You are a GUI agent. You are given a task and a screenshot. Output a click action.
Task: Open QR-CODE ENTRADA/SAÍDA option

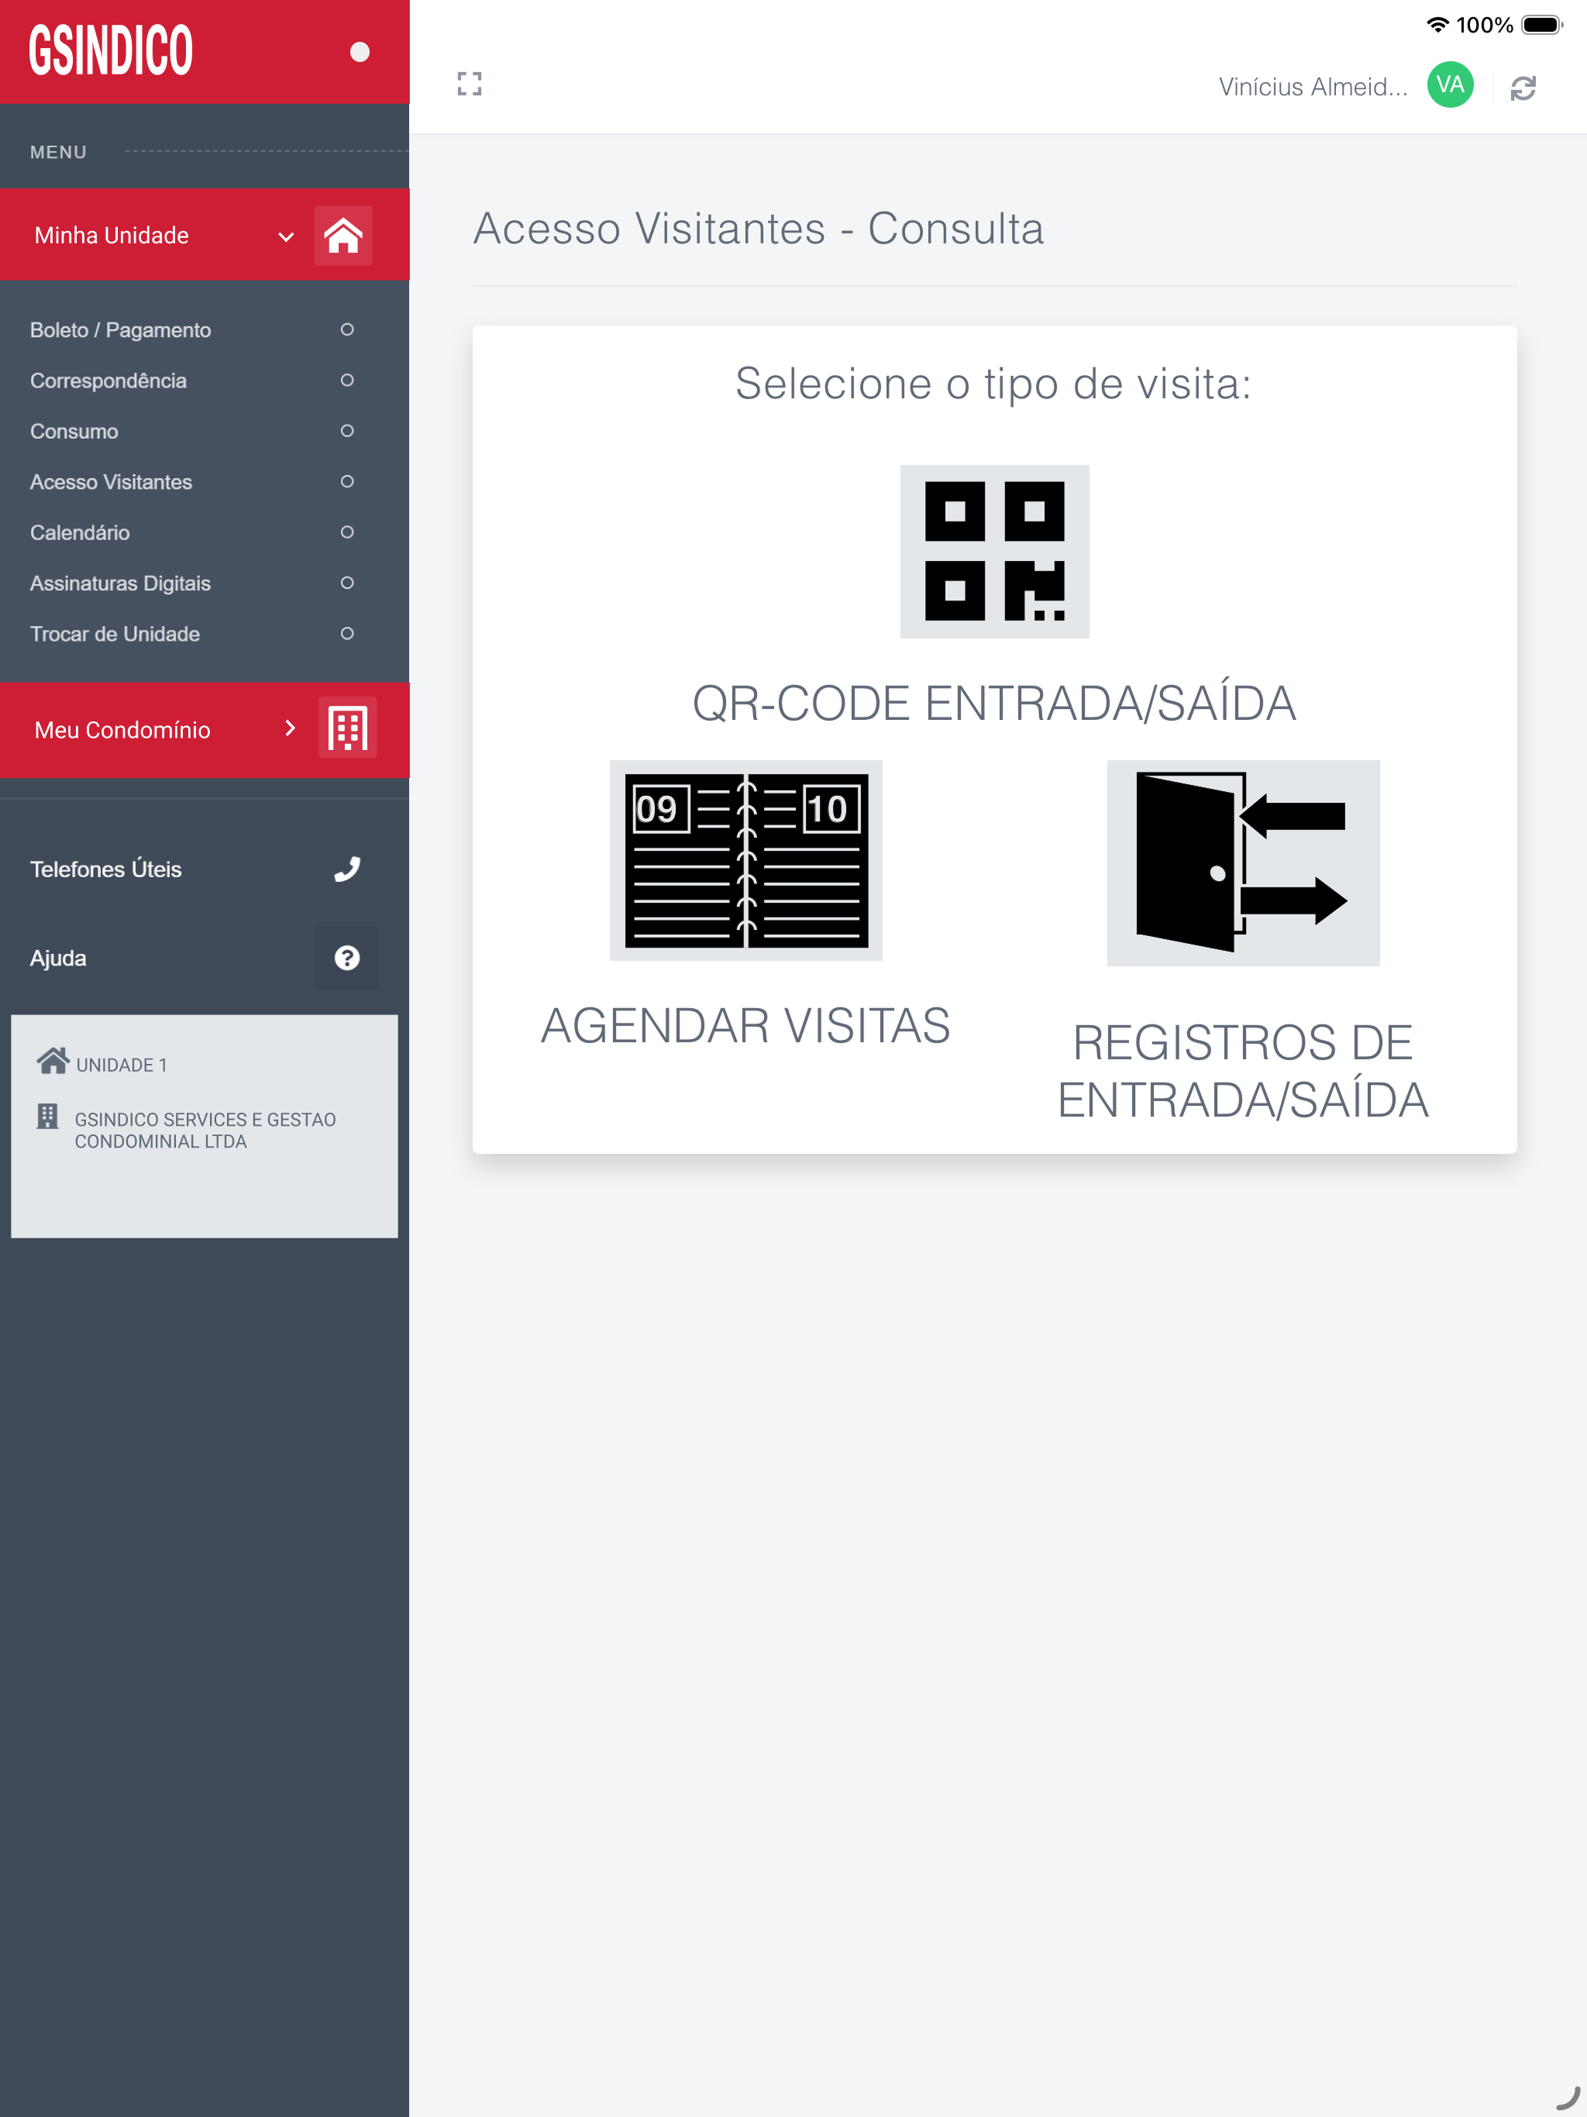click(x=993, y=704)
